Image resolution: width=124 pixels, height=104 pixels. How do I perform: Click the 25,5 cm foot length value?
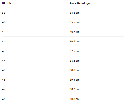74,22
